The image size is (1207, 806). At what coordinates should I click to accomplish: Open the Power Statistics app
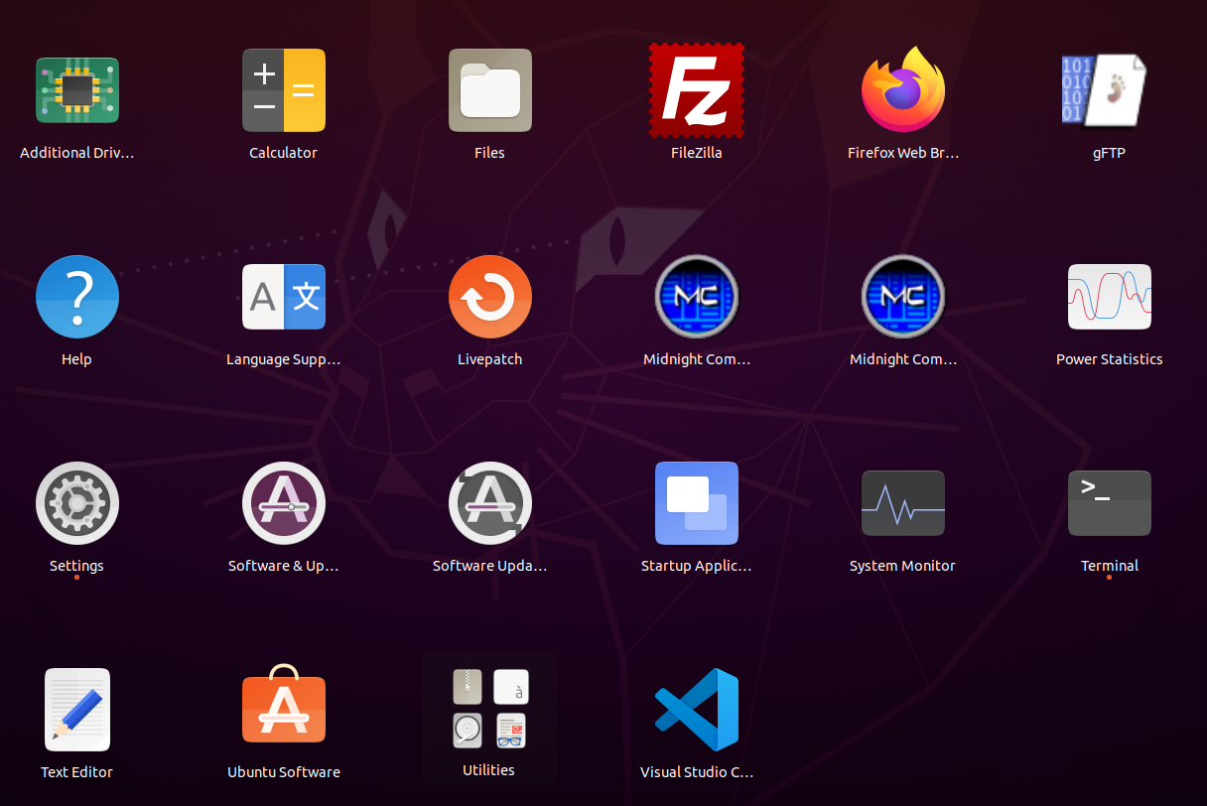click(x=1110, y=297)
